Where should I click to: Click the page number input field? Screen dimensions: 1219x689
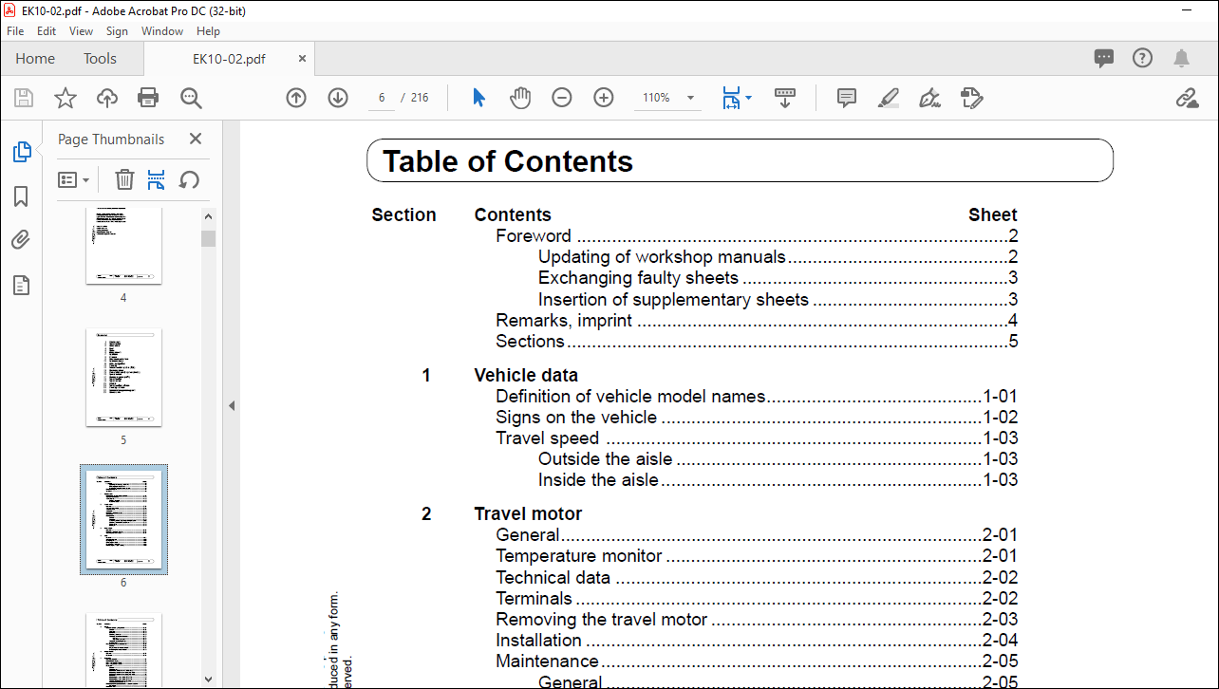pos(382,98)
